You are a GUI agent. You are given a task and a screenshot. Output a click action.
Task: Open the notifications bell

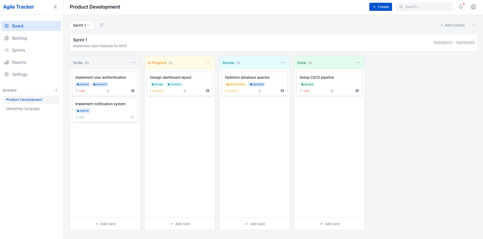(461, 7)
